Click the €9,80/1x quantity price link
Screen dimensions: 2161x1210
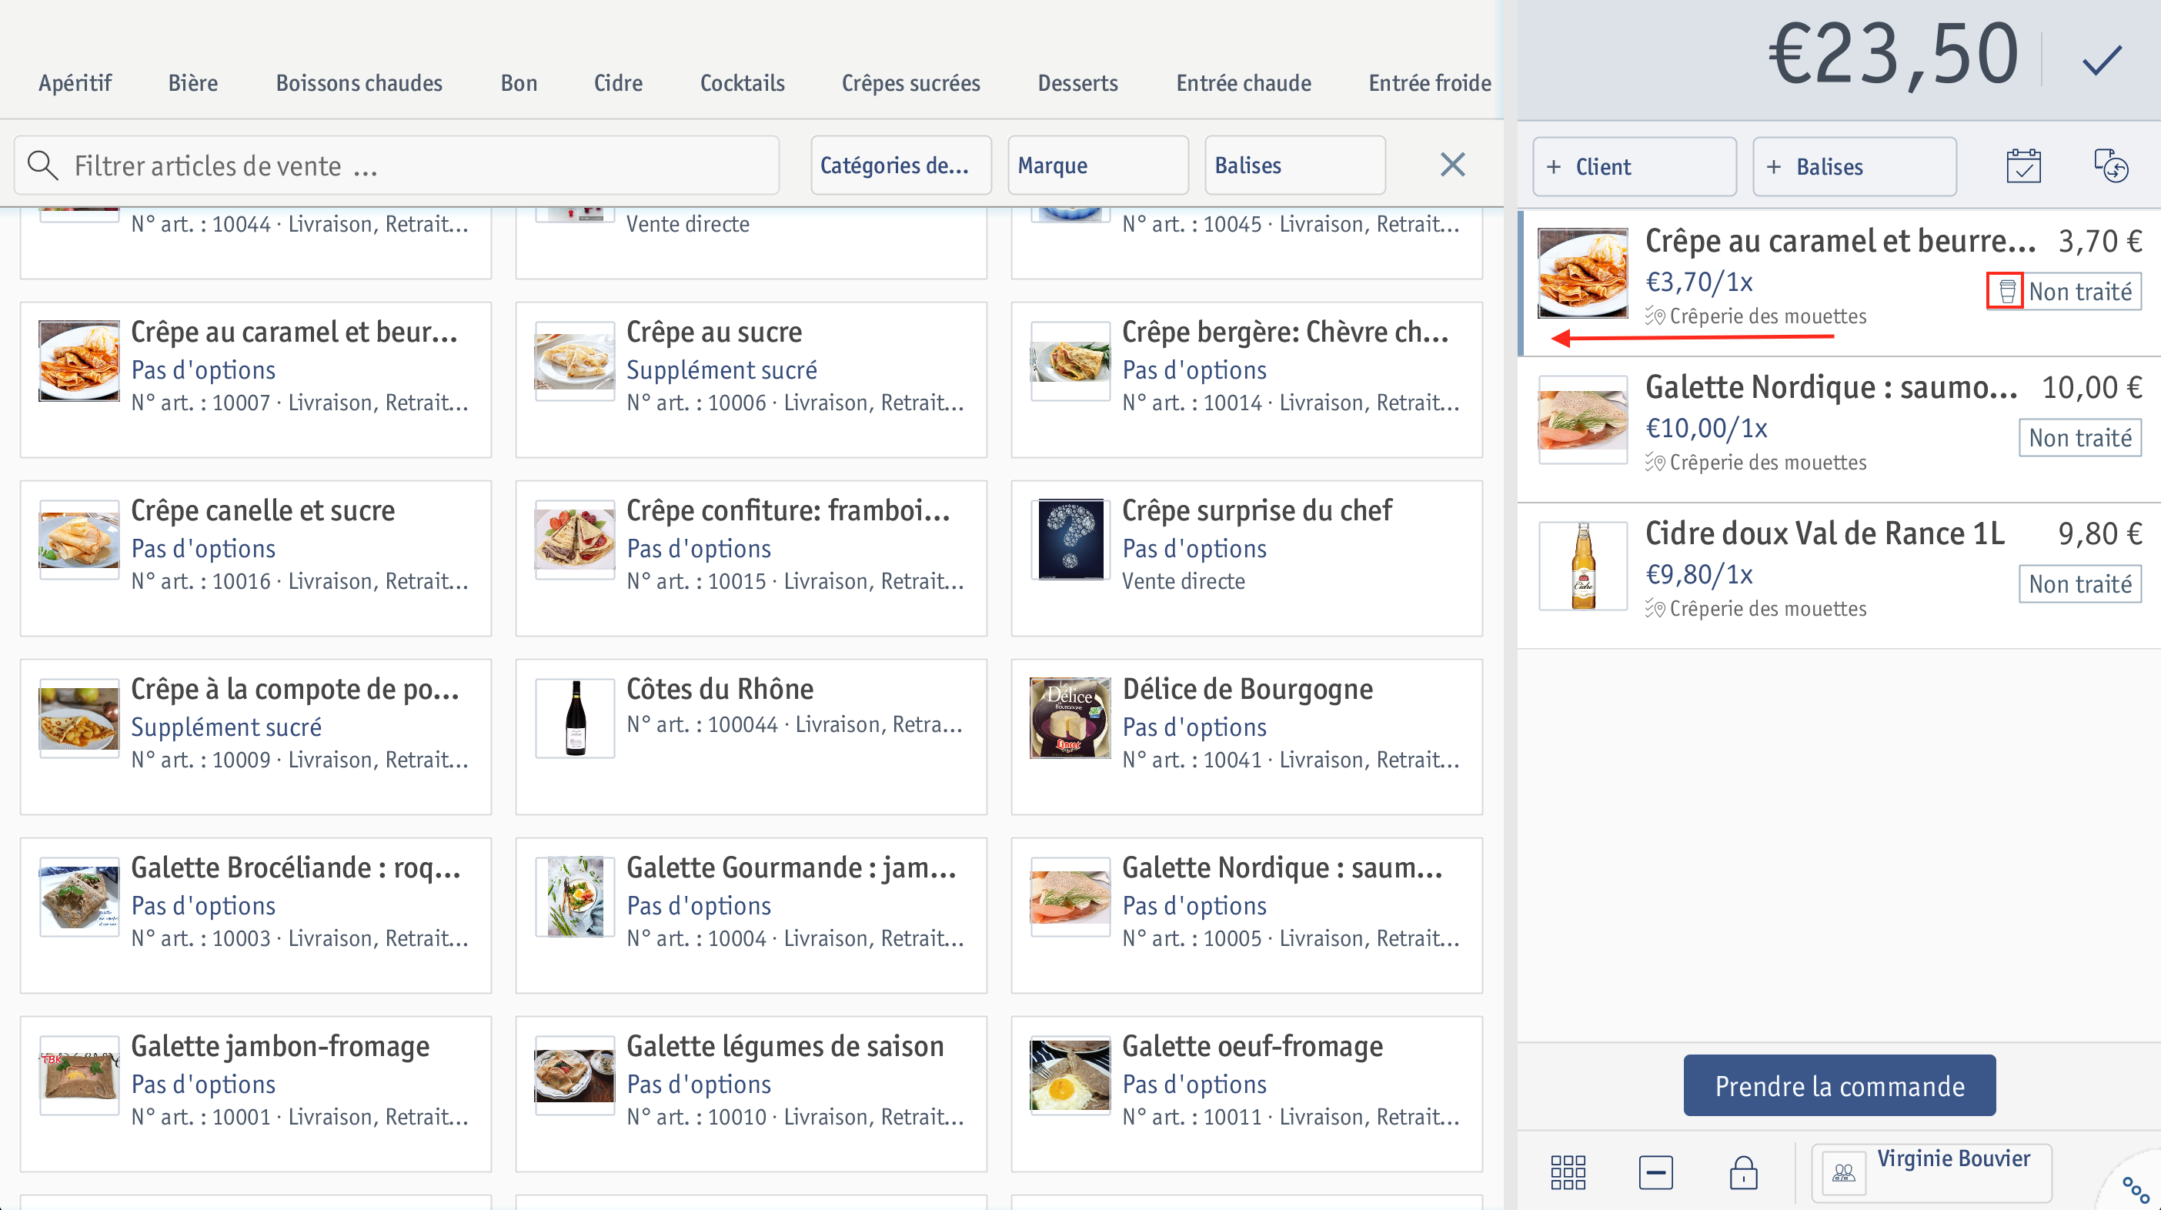(x=1698, y=574)
